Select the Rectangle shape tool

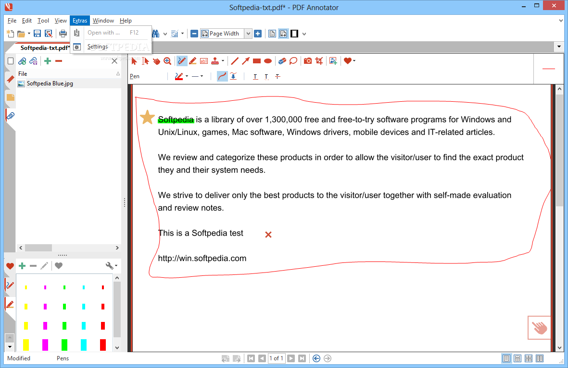pyautogui.click(x=257, y=61)
